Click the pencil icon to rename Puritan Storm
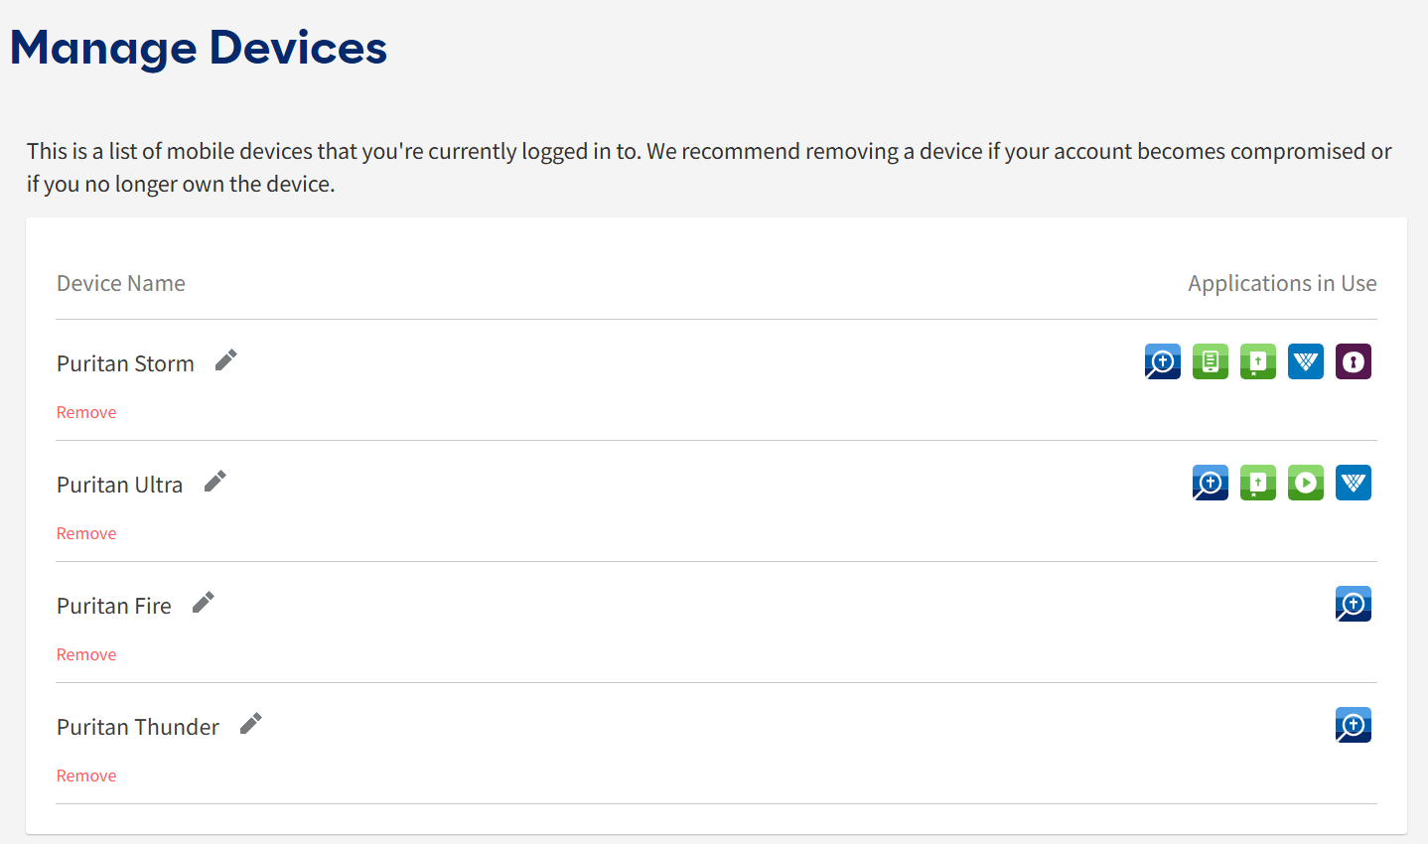Screen dimensions: 1428x844 [224, 359]
